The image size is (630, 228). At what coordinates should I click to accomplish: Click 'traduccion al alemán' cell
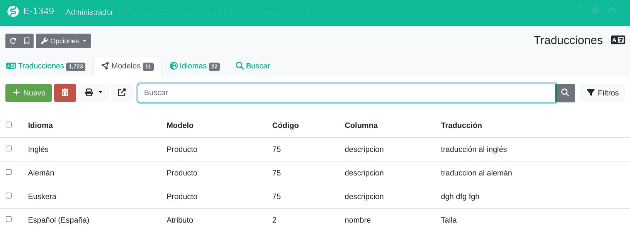(x=476, y=173)
